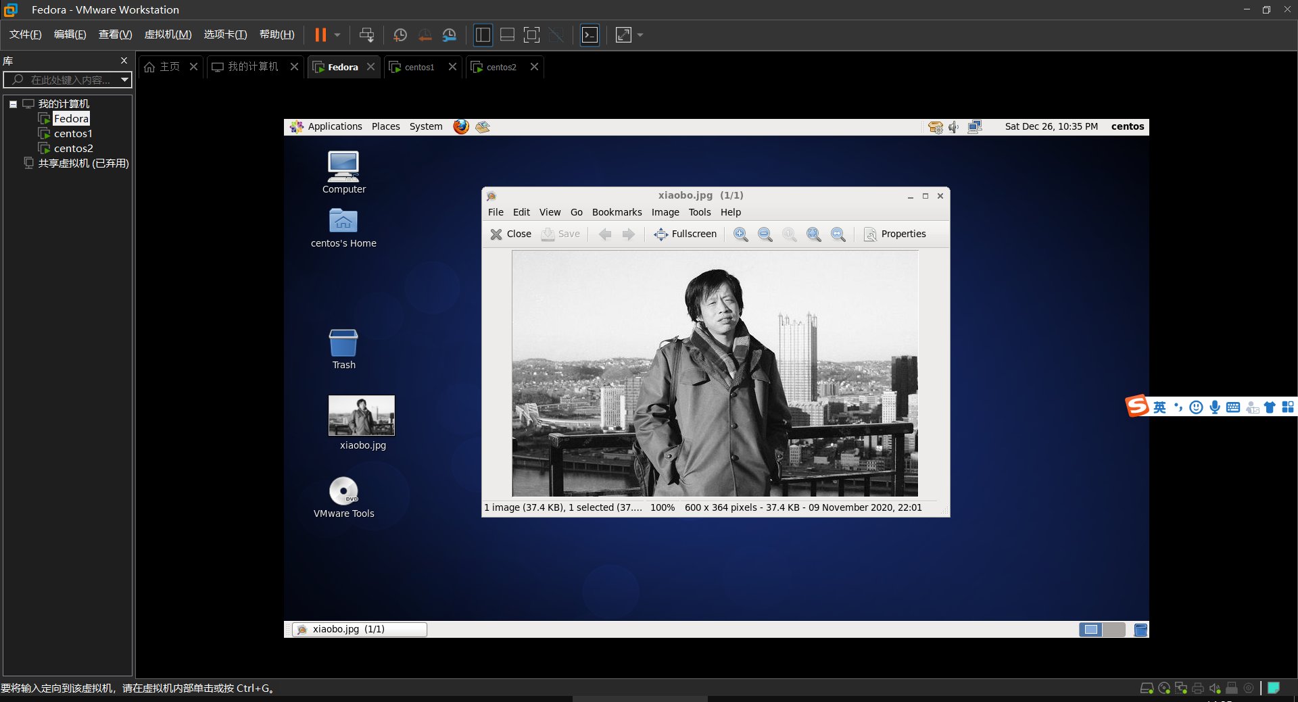Screen dimensions: 1298x702
Task: Enter VMware full screen mode icon
Action: coord(532,34)
